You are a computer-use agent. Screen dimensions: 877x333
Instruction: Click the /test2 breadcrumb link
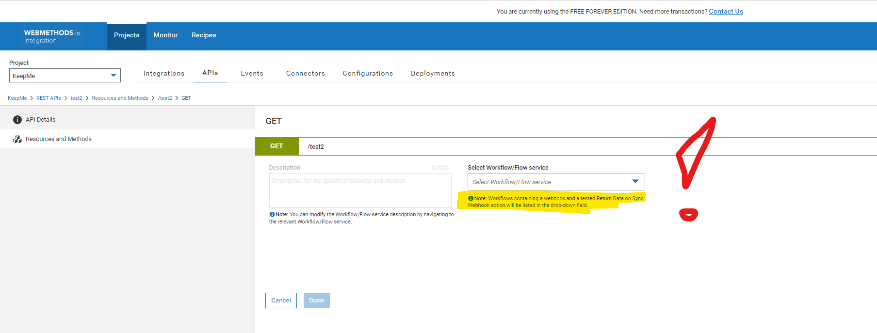tap(165, 98)
